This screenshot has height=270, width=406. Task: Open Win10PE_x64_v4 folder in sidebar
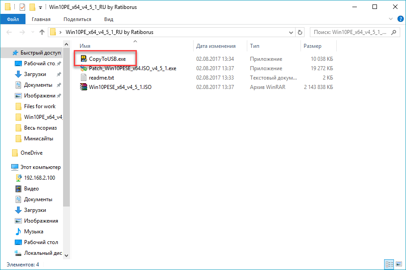coord(39,117)
